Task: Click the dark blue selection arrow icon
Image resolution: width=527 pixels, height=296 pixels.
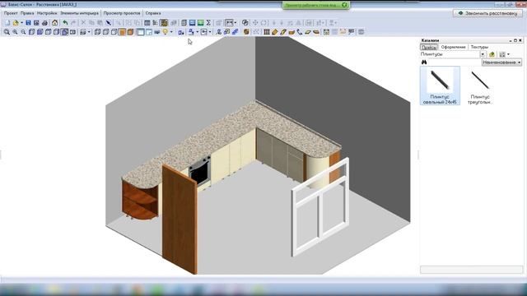Action: pyautogui.click(x=108, y=23)
